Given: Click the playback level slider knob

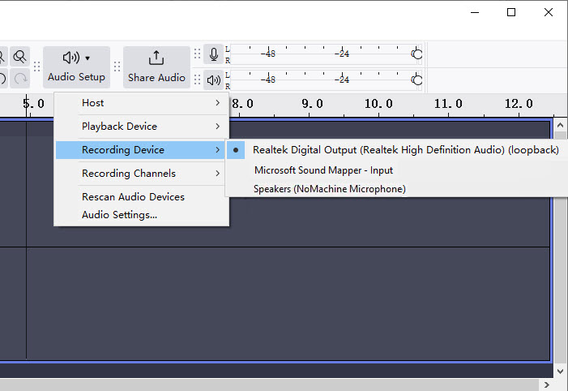Looking at the screenshot, I should 416,79.
